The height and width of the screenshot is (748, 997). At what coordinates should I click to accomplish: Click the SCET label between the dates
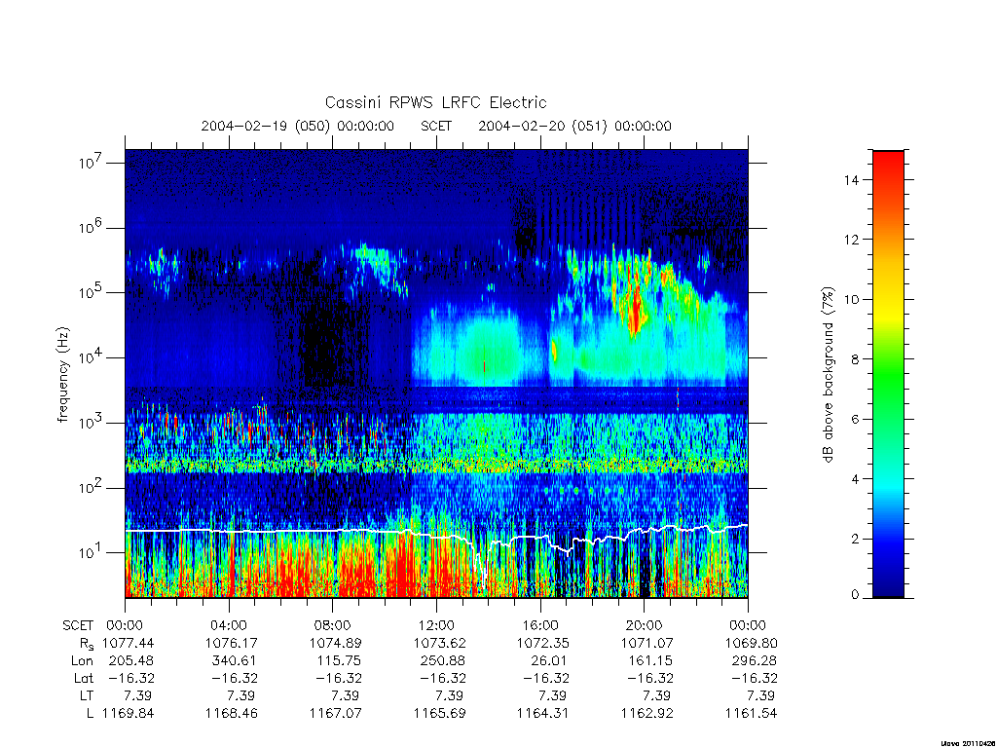[x=436, y=126]
